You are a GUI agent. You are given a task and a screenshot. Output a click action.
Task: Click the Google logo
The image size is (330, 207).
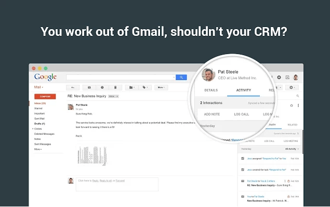point(45,77)
